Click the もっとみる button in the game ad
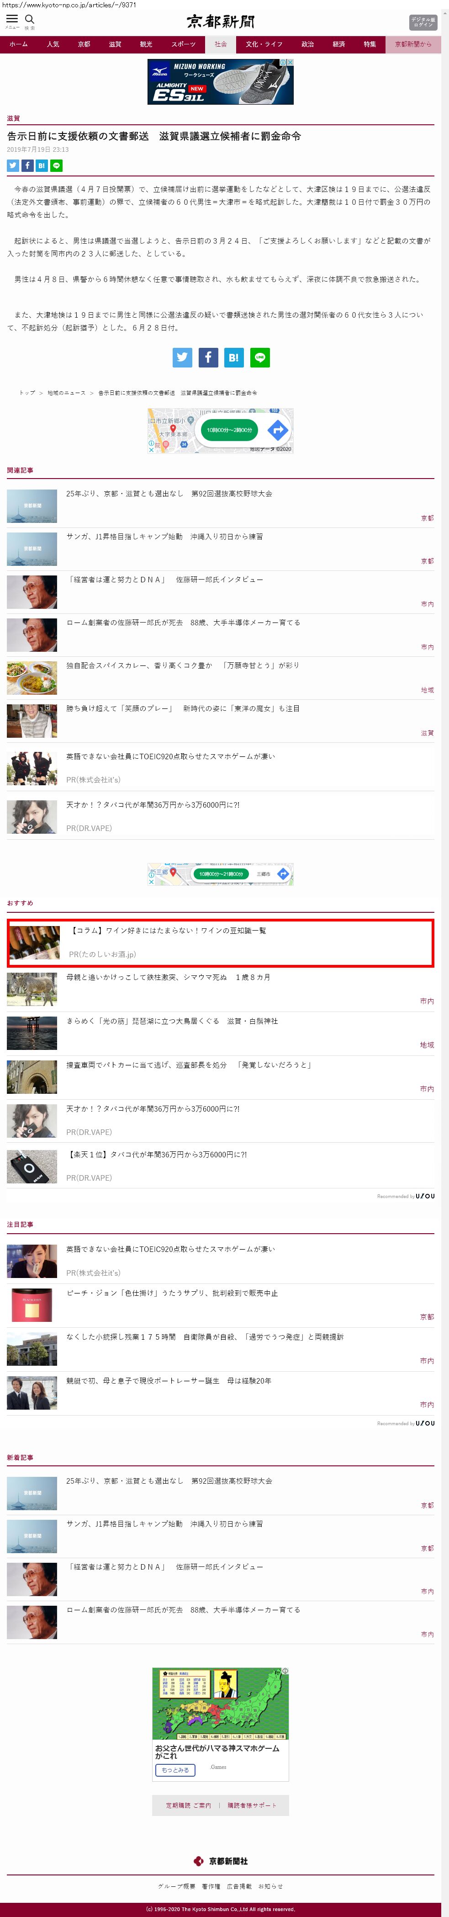 click(175, 1770)
